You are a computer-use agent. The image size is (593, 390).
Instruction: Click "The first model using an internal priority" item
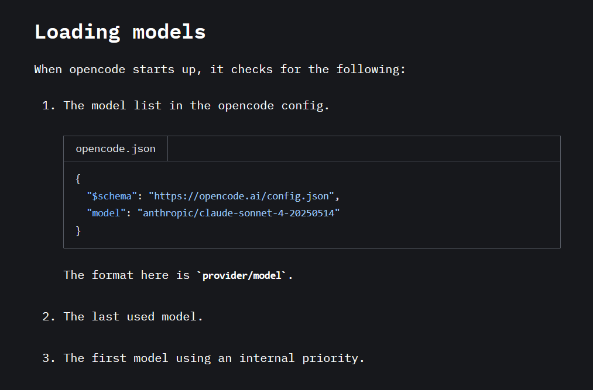(x=214, y=358)
